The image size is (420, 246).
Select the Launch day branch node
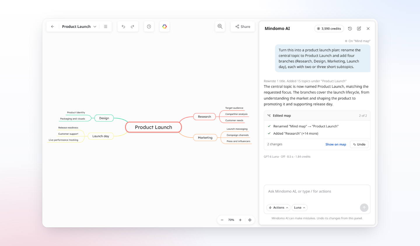tap(101, 136)
